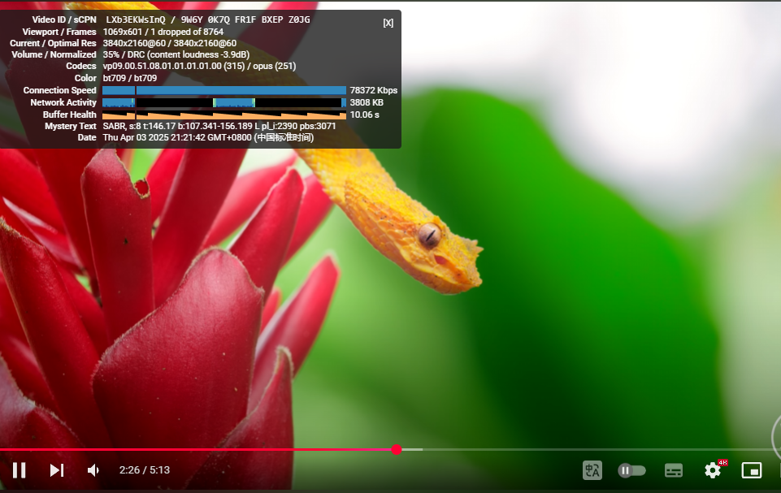Click the 3840x2160@60 resolution text
The width and height of the screenshot is (781, 493).
click(x=169, y=43)
